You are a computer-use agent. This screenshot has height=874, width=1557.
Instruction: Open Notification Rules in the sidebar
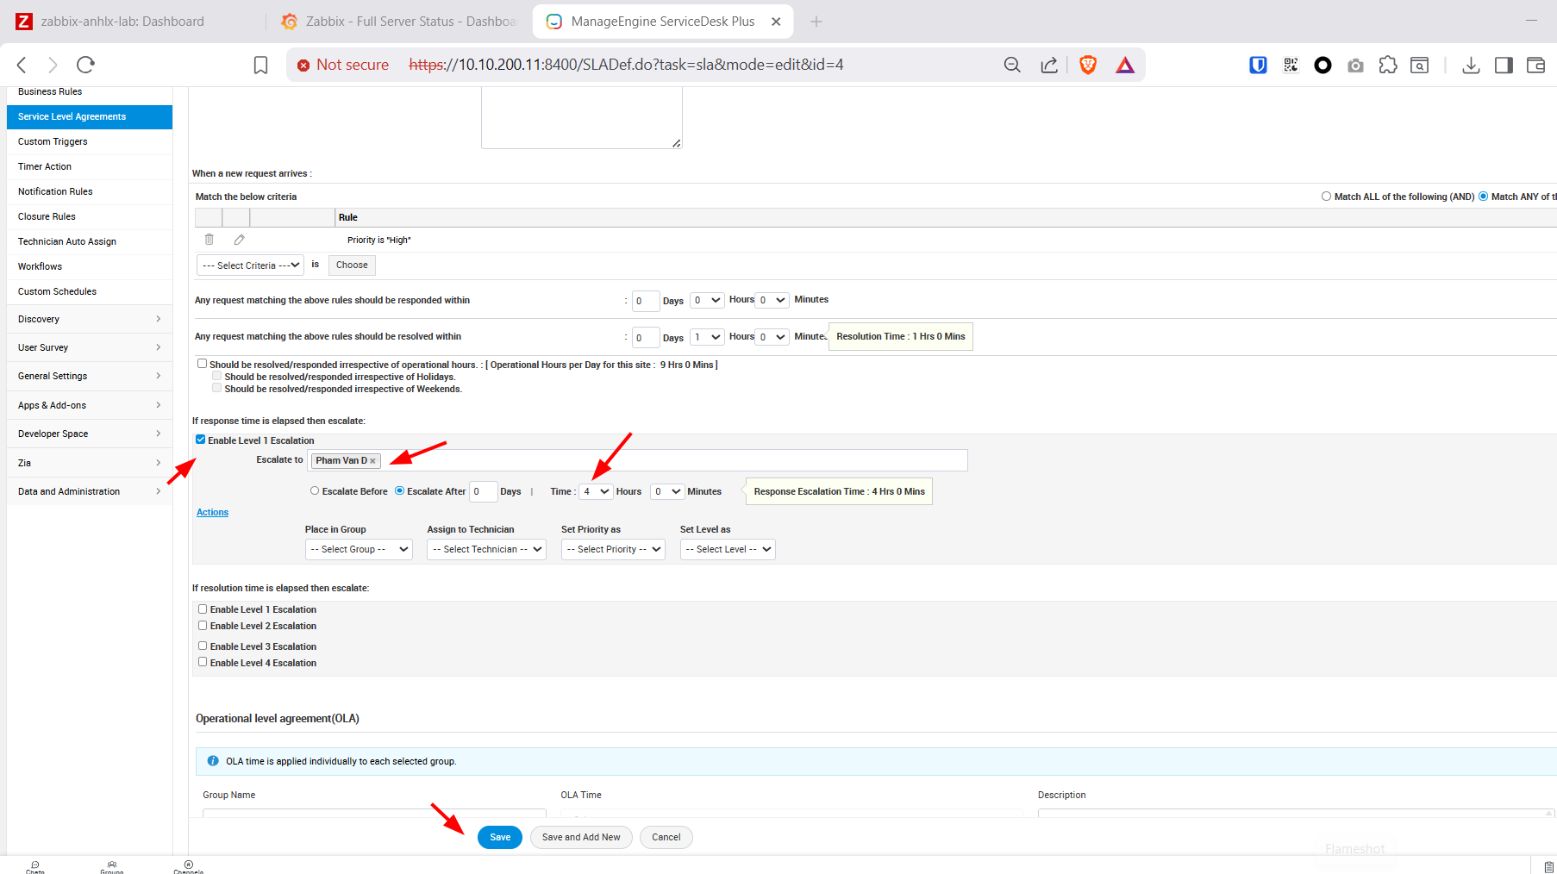pos(55,191)
